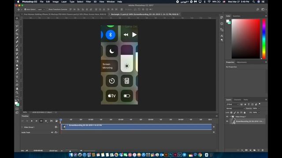Add a layer mask
The height and width of the screenshot is (158, 282).
pos(246,150)
